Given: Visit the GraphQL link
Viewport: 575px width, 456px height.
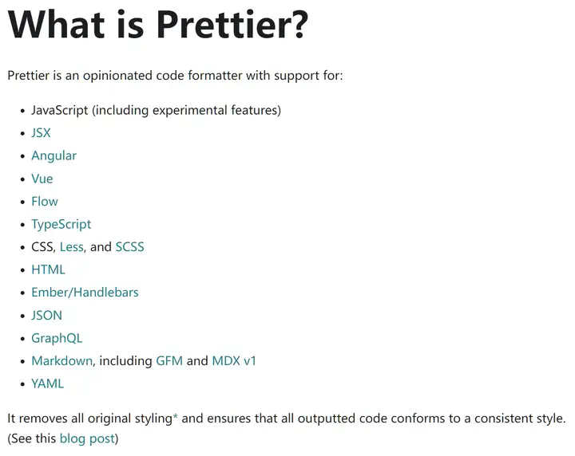Looking at the screenshot, I should 57,338.
